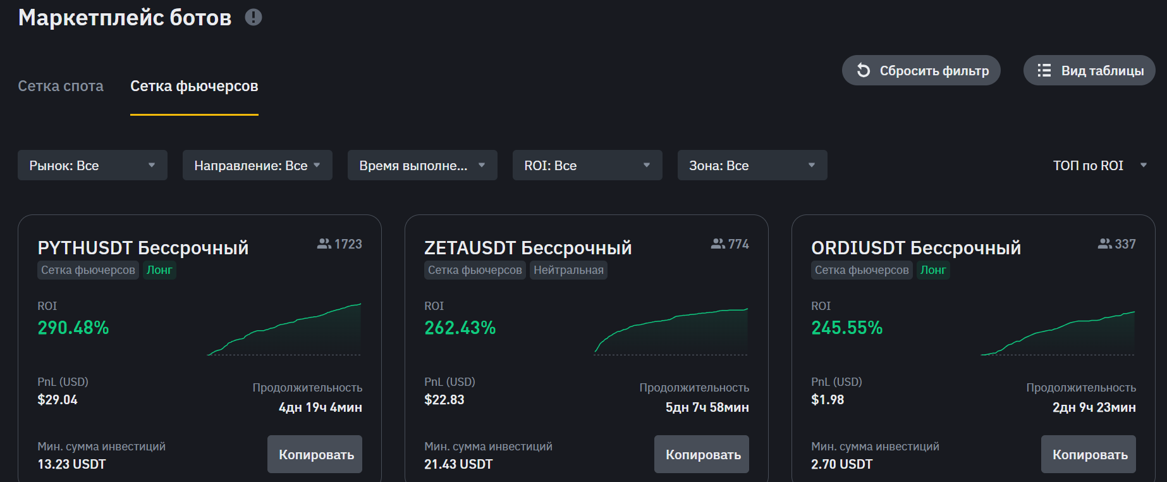Click the info icon beside Маркетплейс ботов

254,17
